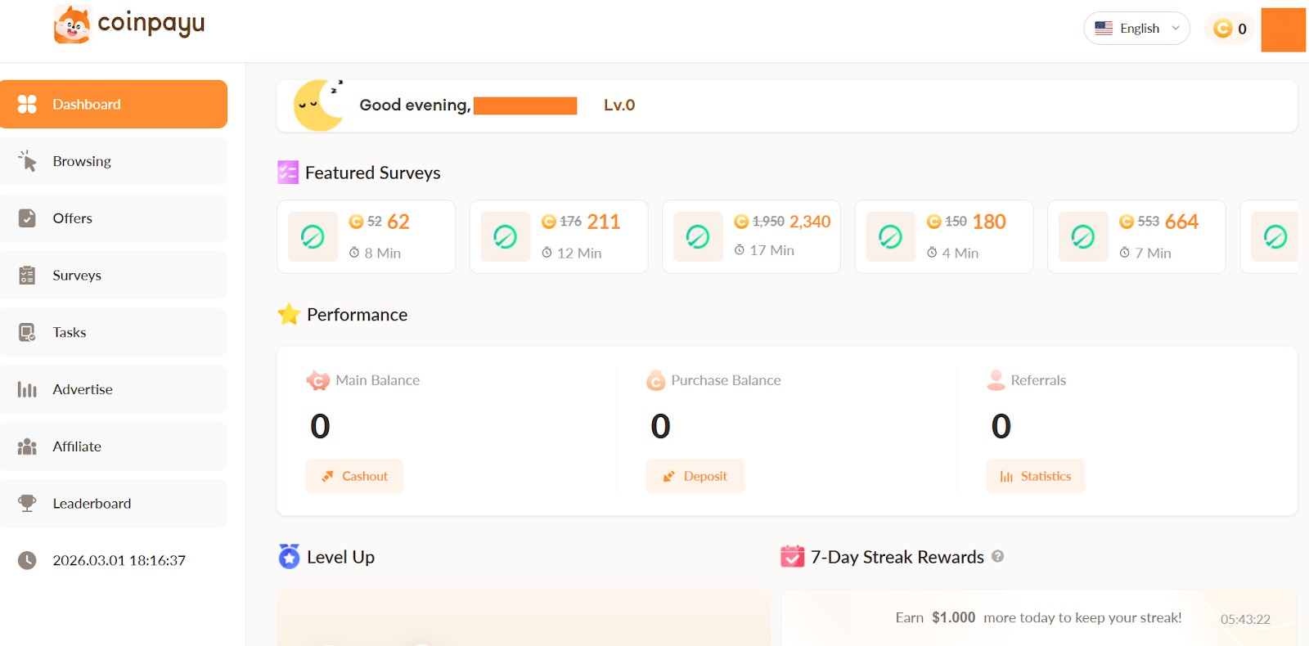Open Advertise in the sidebar
Viewport: 1309px width, 646px height.
pyautogui.click(x=114, y=389)
